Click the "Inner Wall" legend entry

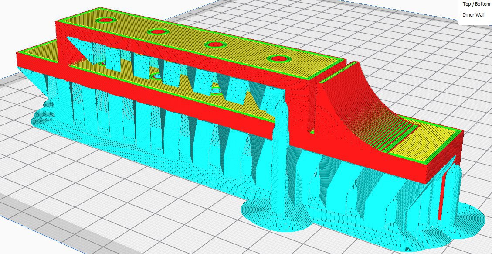(474, 15)
